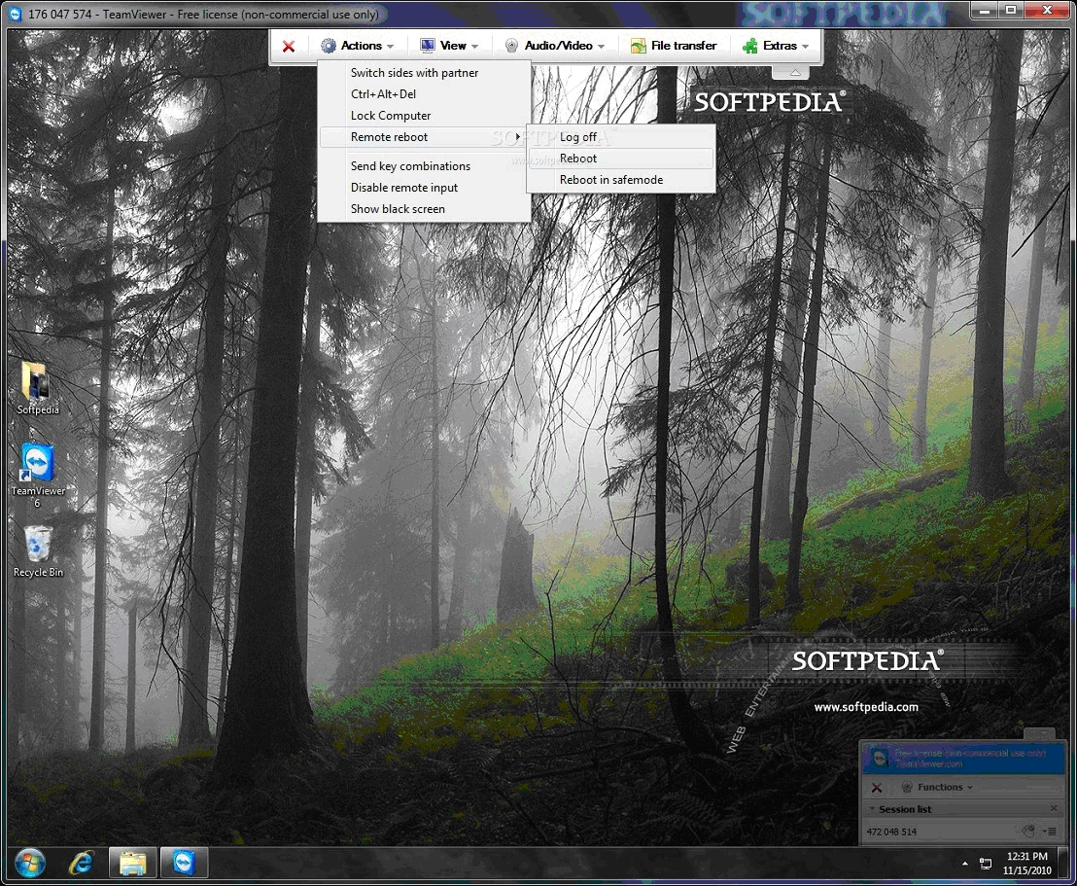Image resolution: width=1077 pixels, height=886 pixels.
Task: Click the Windows Explorer folder taskbar icon
Action: point(132,862)
